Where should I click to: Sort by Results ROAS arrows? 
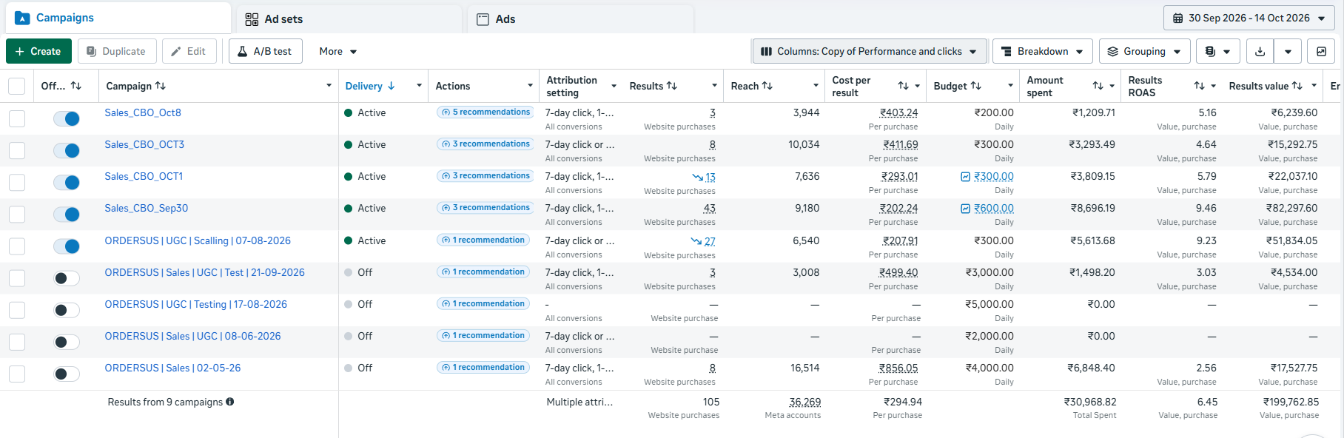click(1200, 86)
